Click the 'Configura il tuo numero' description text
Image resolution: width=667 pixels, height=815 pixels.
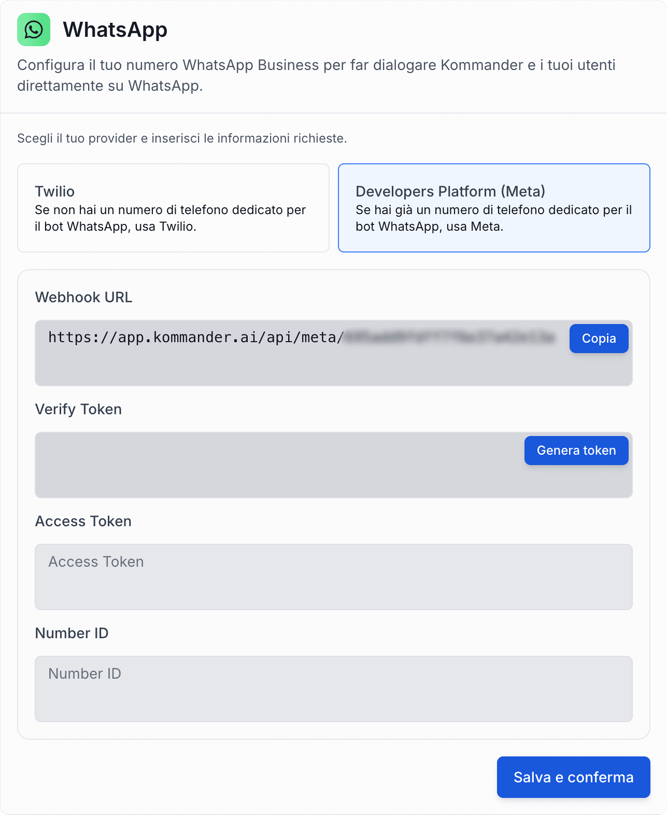(316, 75)
